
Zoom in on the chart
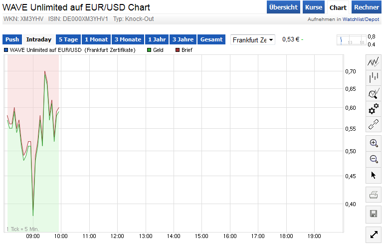coord(374,143)
